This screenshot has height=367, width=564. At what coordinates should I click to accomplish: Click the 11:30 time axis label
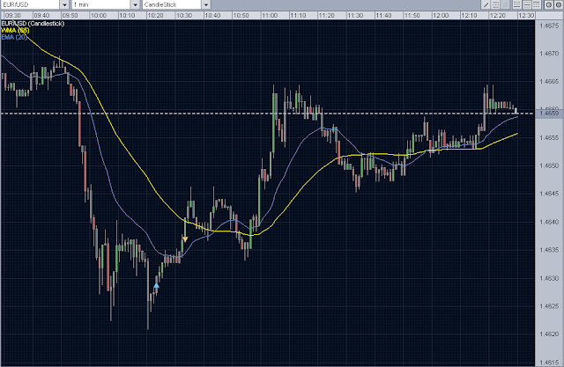[355, 16]
